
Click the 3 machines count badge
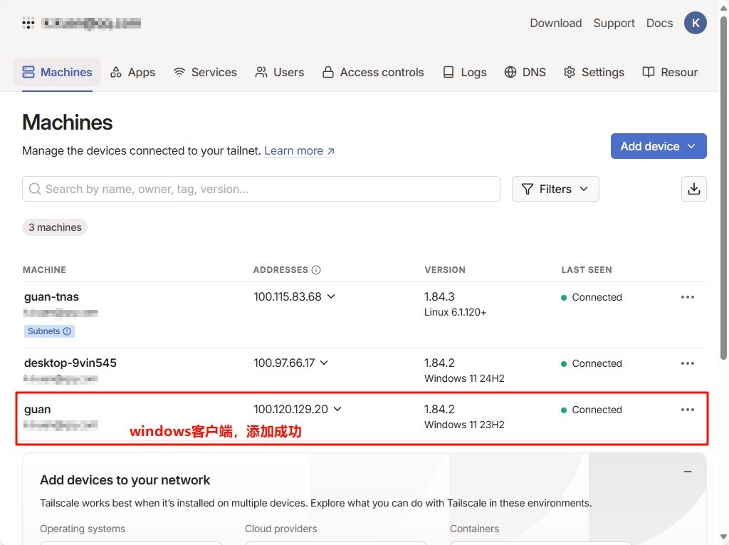click(55, 227)
